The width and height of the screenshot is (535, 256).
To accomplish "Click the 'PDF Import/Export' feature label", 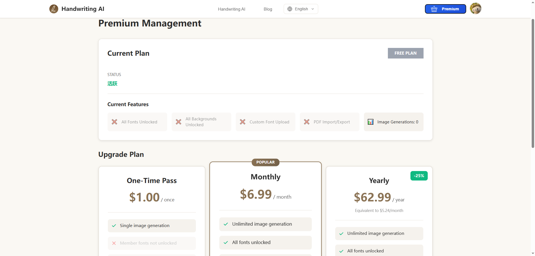I will (x=332, y=122).
